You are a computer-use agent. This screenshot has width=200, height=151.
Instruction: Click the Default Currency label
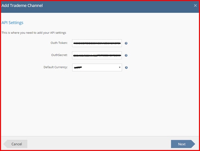(x=56, y=67)
